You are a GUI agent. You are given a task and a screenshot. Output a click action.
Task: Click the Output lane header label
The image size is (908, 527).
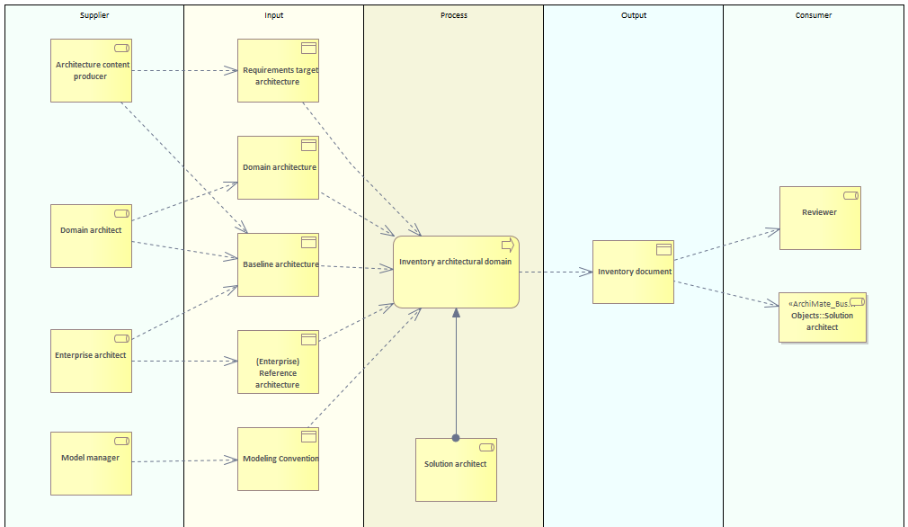[634, 15]
